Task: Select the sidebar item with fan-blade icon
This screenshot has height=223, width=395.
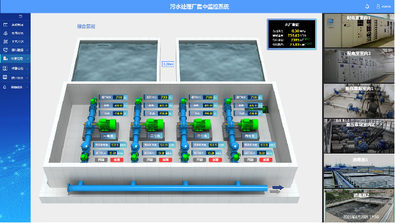Action: click(x=16, y=42)
